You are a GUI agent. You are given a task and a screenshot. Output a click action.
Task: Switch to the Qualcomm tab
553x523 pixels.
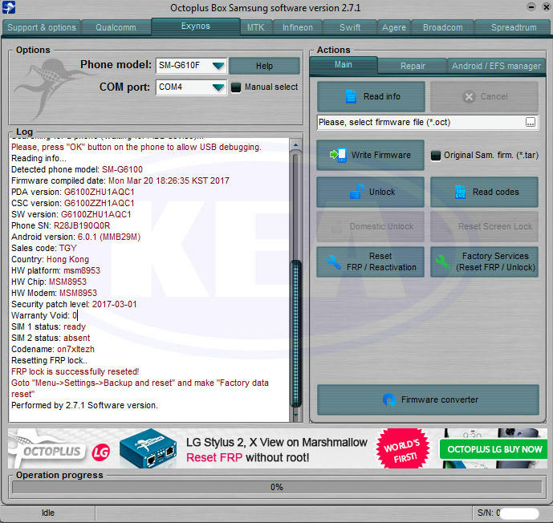click(x=116, y=27)
